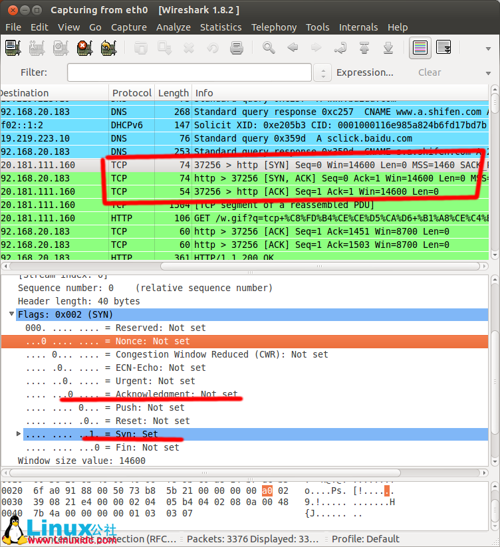Viewport: 500px width, 547px height.
Task: Sort by Length column header
Action: coord(174,93)
